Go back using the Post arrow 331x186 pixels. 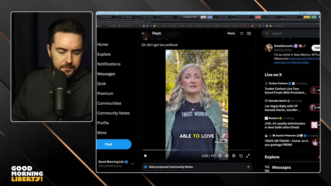coord(143,33)
